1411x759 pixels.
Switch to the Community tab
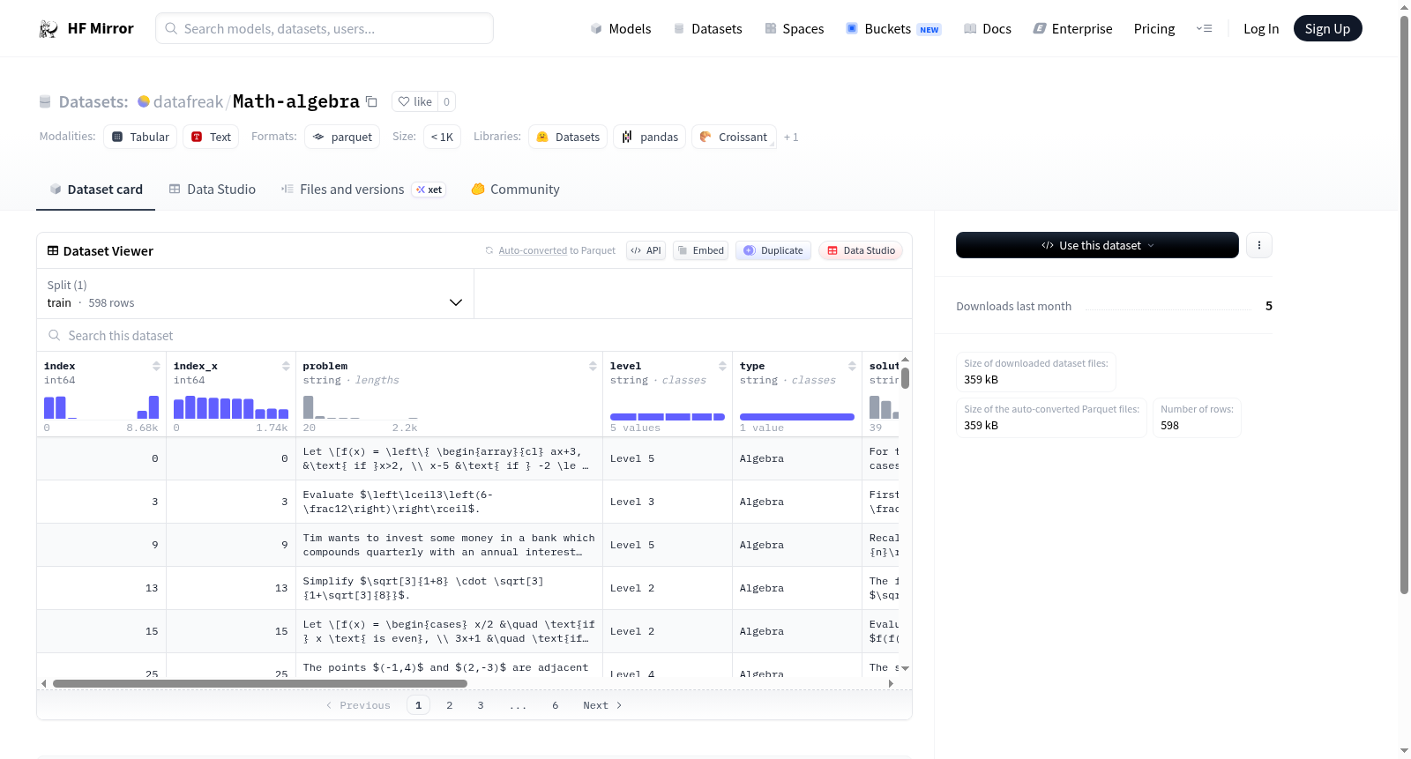pos(515,189)
